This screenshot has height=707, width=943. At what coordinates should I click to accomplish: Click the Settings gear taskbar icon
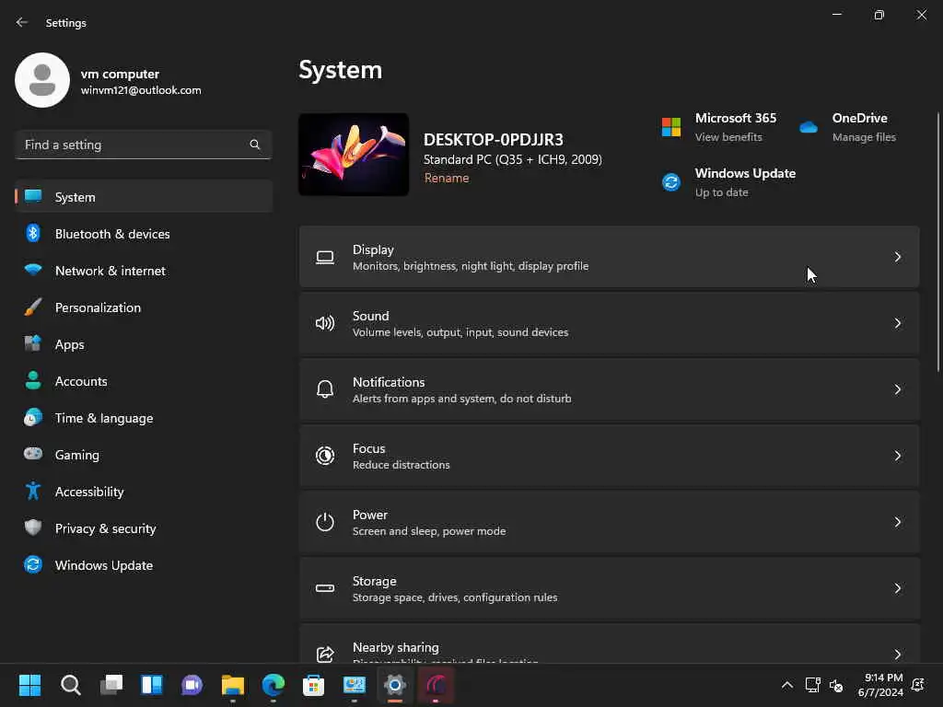click(394, 685)
